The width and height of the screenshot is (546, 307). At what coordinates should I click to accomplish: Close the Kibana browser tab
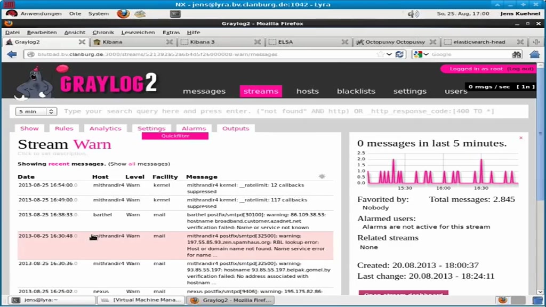click(x=170, y=42)
